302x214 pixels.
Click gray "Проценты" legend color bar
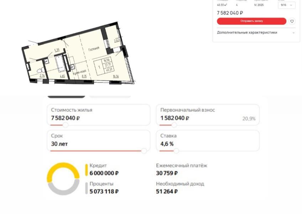tap(86, 188)
